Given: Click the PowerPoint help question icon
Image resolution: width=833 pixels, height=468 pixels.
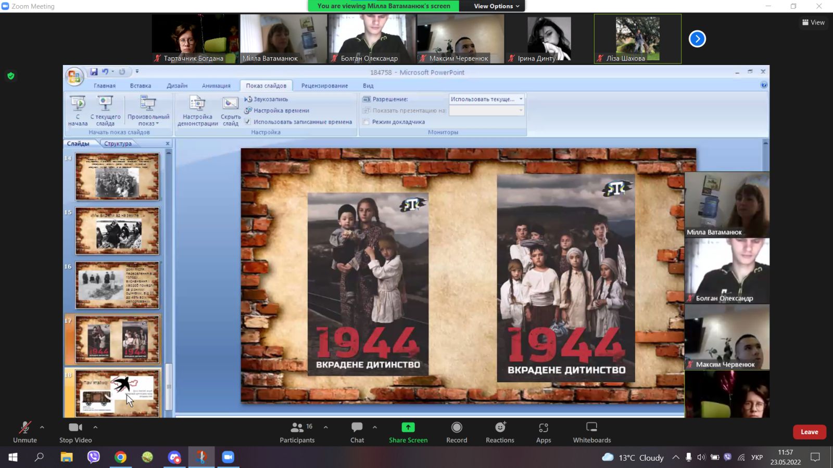Looking at the screenshot, I should 764,85.
